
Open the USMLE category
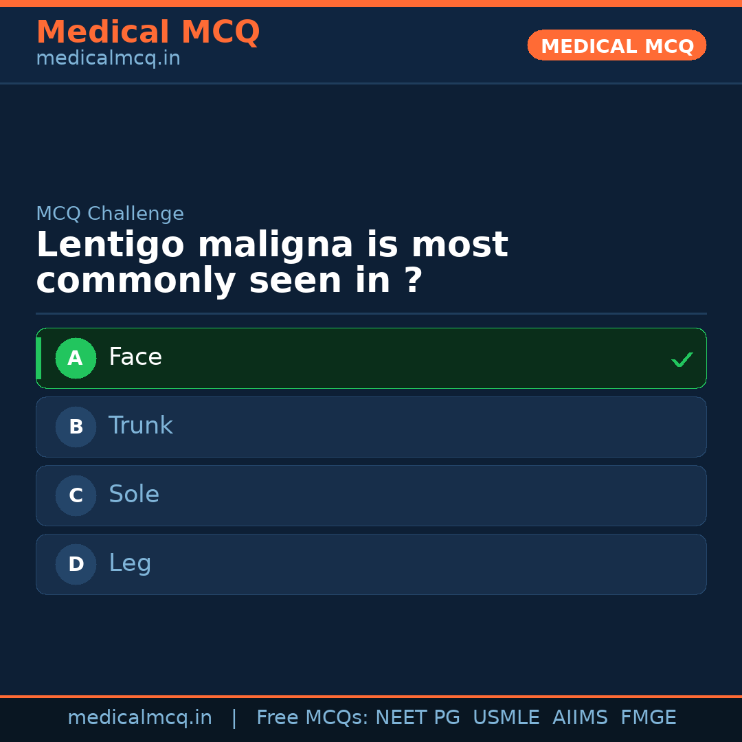click(x=506, y=717)
